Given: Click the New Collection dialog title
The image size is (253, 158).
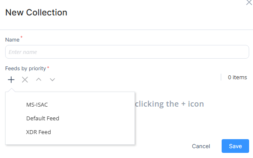Looking at the screenshot, I should (37, 12).
